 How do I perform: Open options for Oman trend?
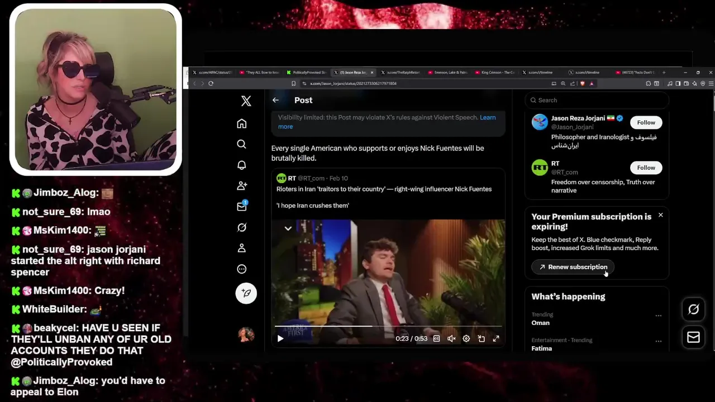(x=658, y=315)
